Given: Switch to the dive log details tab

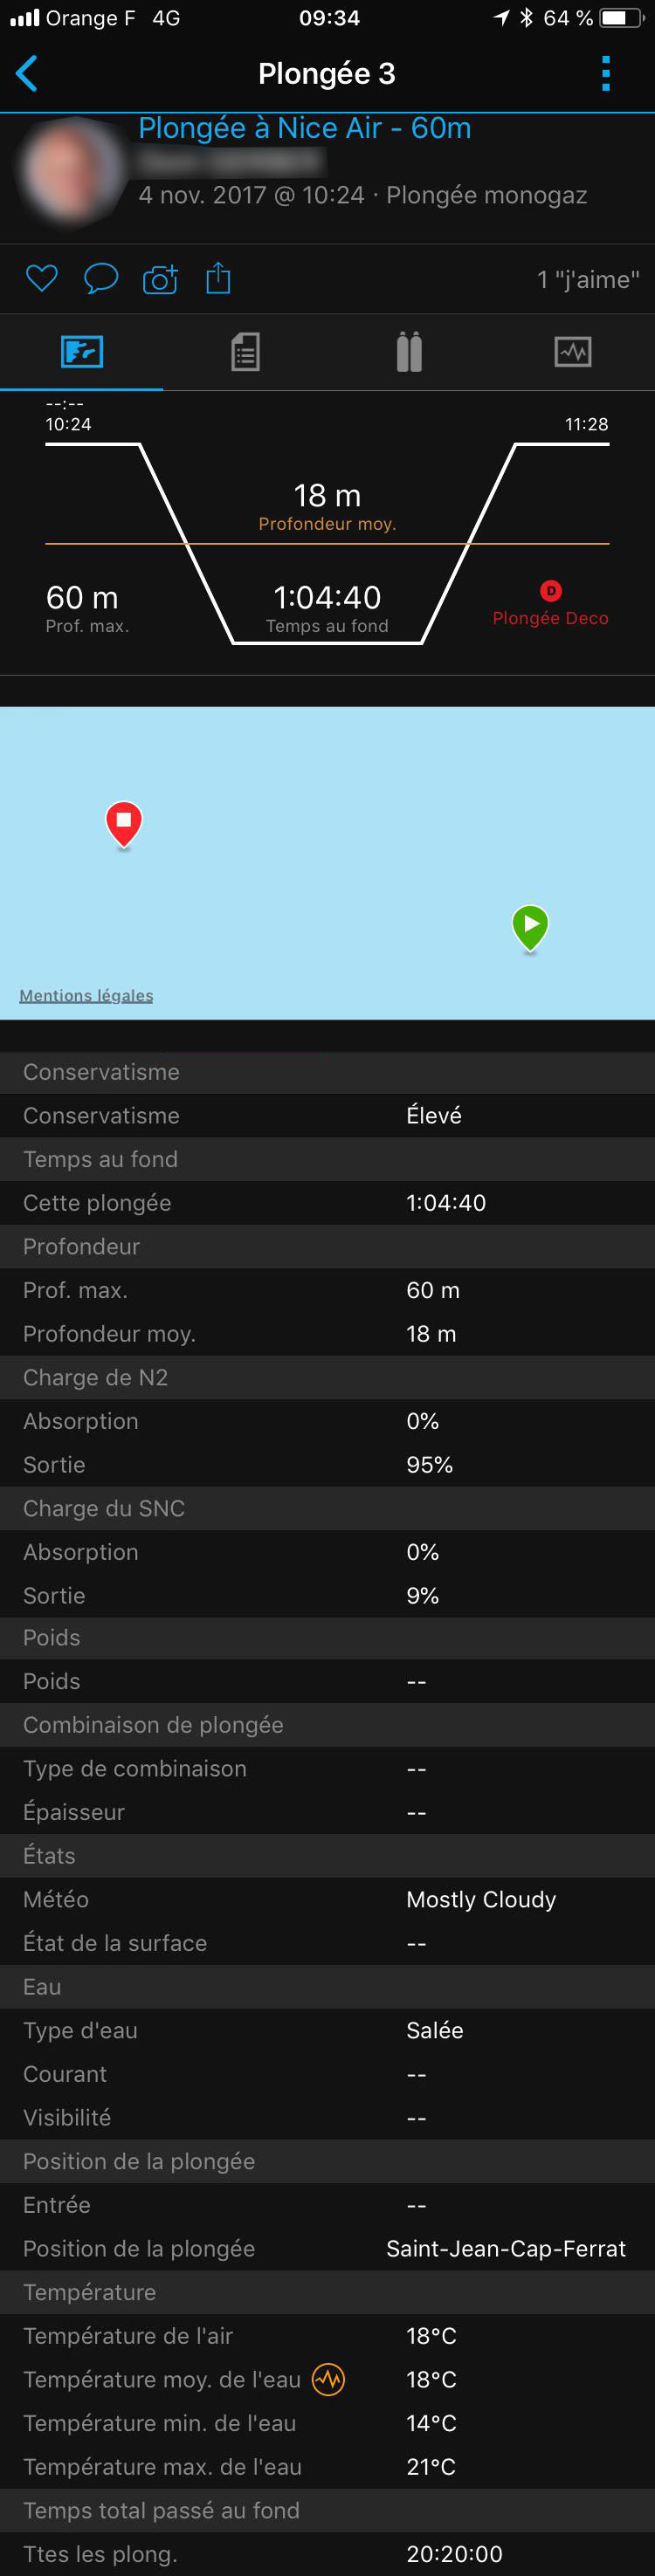Looking at the screenshot, I should coord(245,352).
